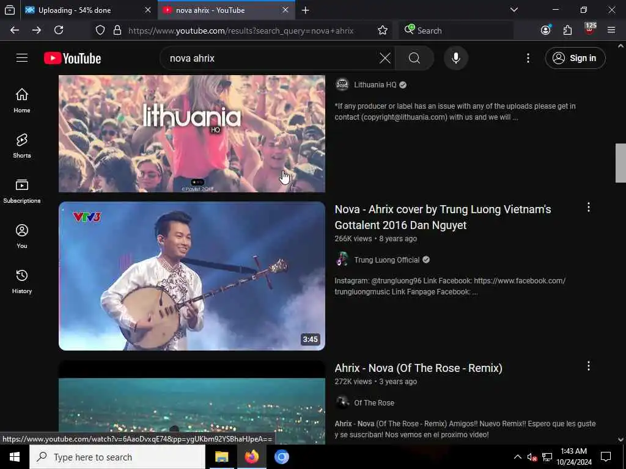Screen dimensions: 626x469
Task: Submit search with the magnifier button
Action: (414, 58)
